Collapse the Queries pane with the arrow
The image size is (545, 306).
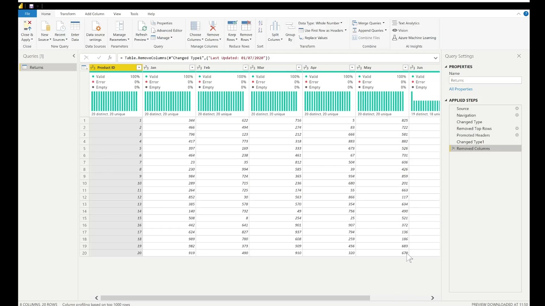pos(74,56)
